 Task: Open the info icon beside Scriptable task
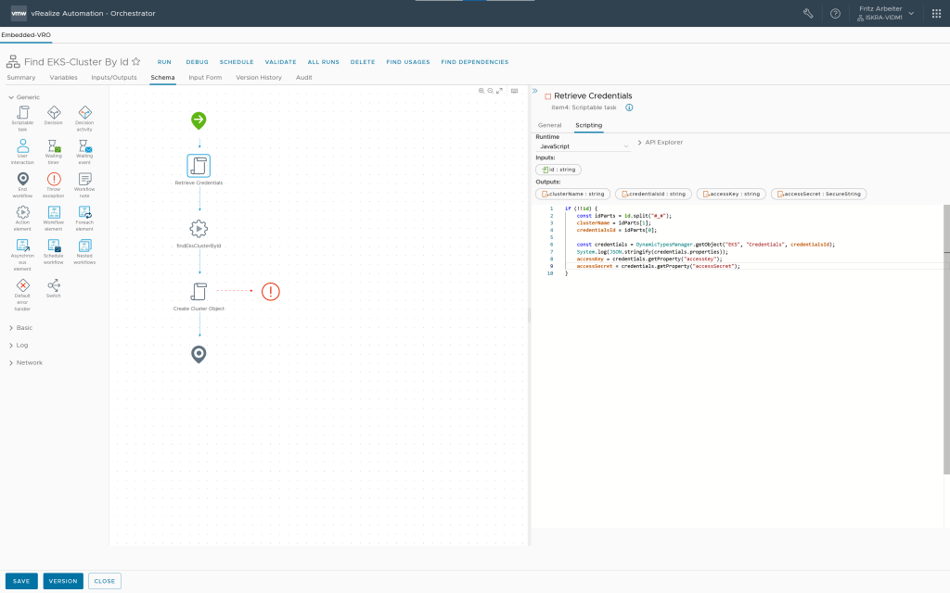coord(629,107)
